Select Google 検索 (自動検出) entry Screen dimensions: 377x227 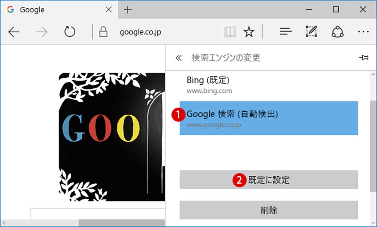(x=269, y=118)
